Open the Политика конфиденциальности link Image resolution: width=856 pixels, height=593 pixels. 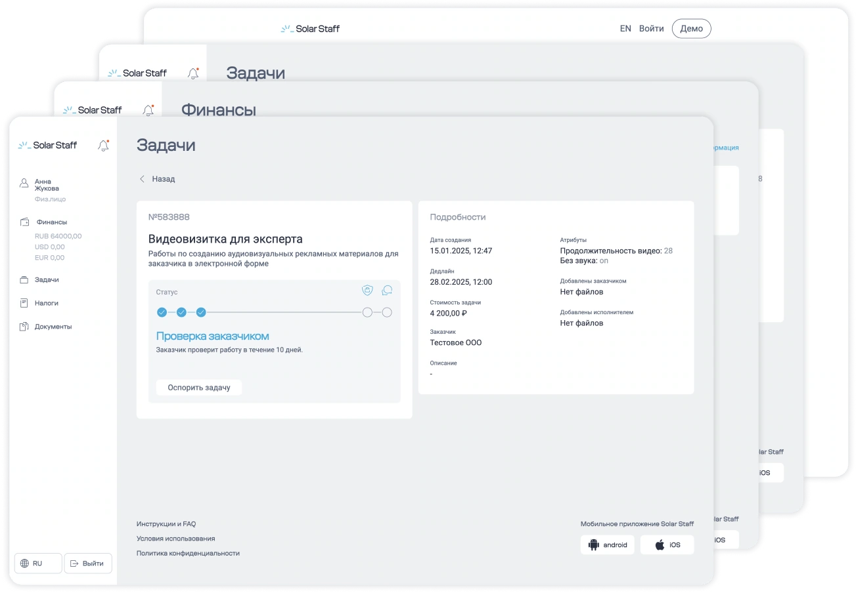click(188, 553)
